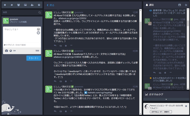Click the プロフィールを編集 link

pyautogui.click(x=18, y=22)
